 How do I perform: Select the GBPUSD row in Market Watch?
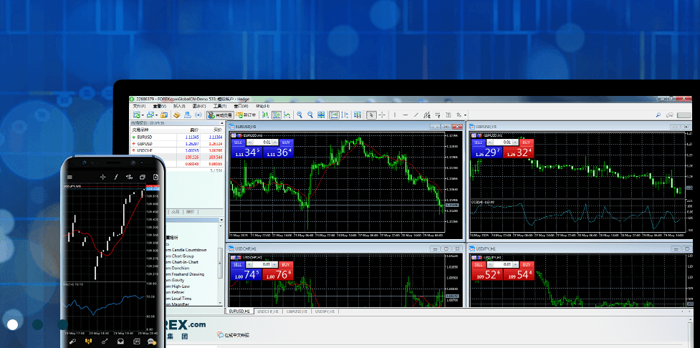tap(177, 144)
